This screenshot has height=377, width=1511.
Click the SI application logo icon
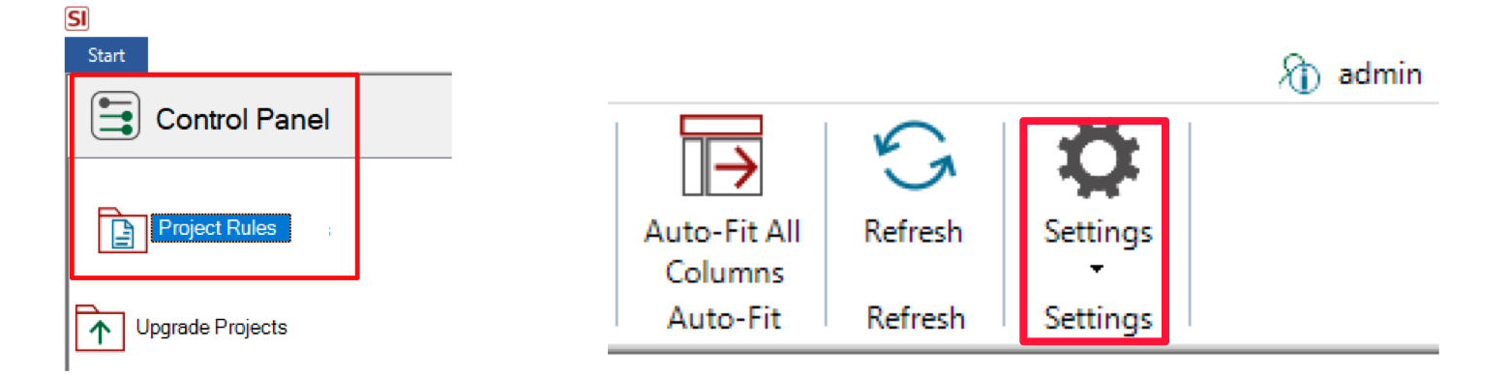pyautogui.click(x=77, y=18)
